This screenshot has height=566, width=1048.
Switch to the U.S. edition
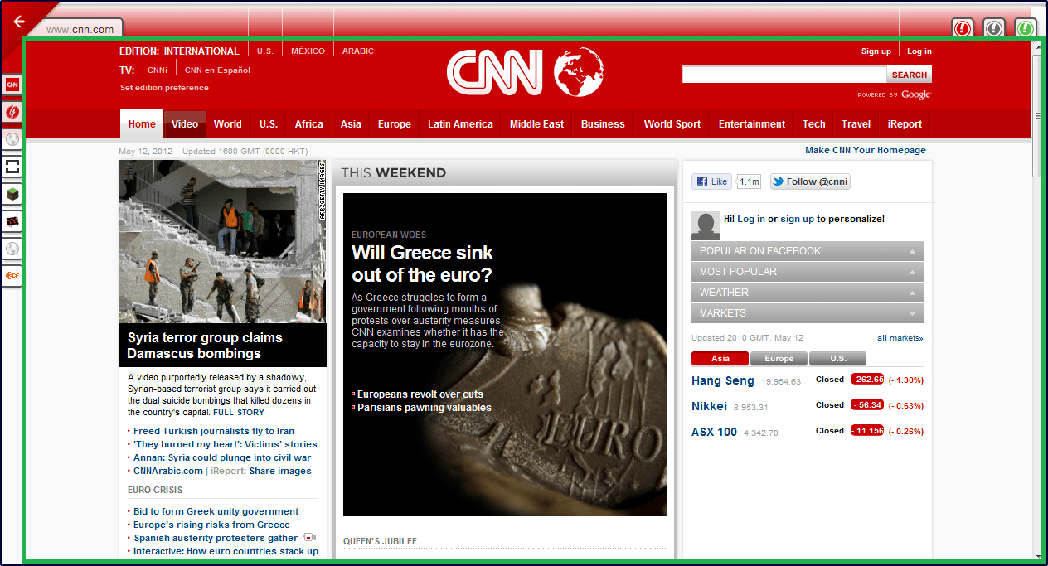click(x=264, y=51)
